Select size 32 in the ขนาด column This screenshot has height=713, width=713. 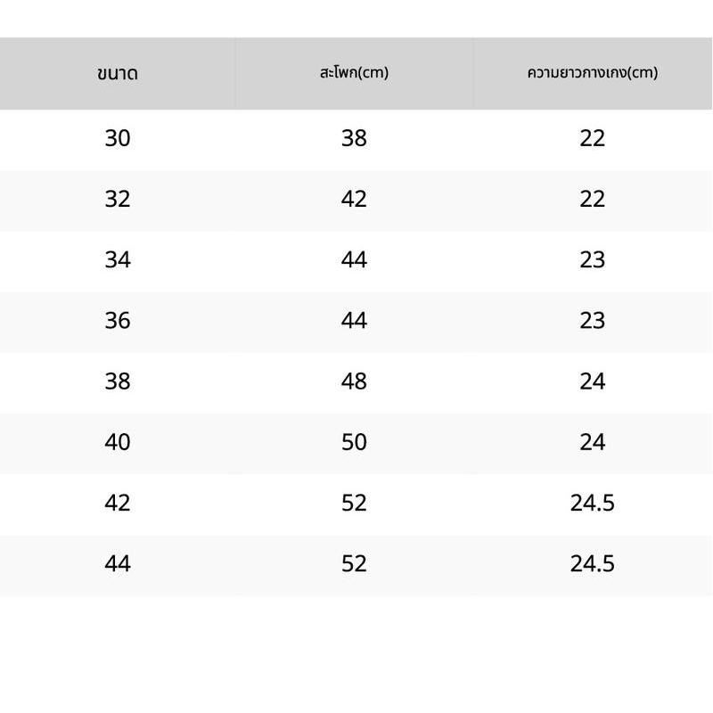tap(118, 199)
